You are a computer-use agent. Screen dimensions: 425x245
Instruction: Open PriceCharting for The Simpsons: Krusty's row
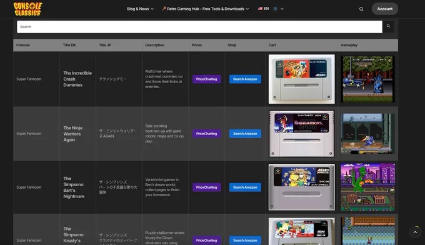pos(206,241)
